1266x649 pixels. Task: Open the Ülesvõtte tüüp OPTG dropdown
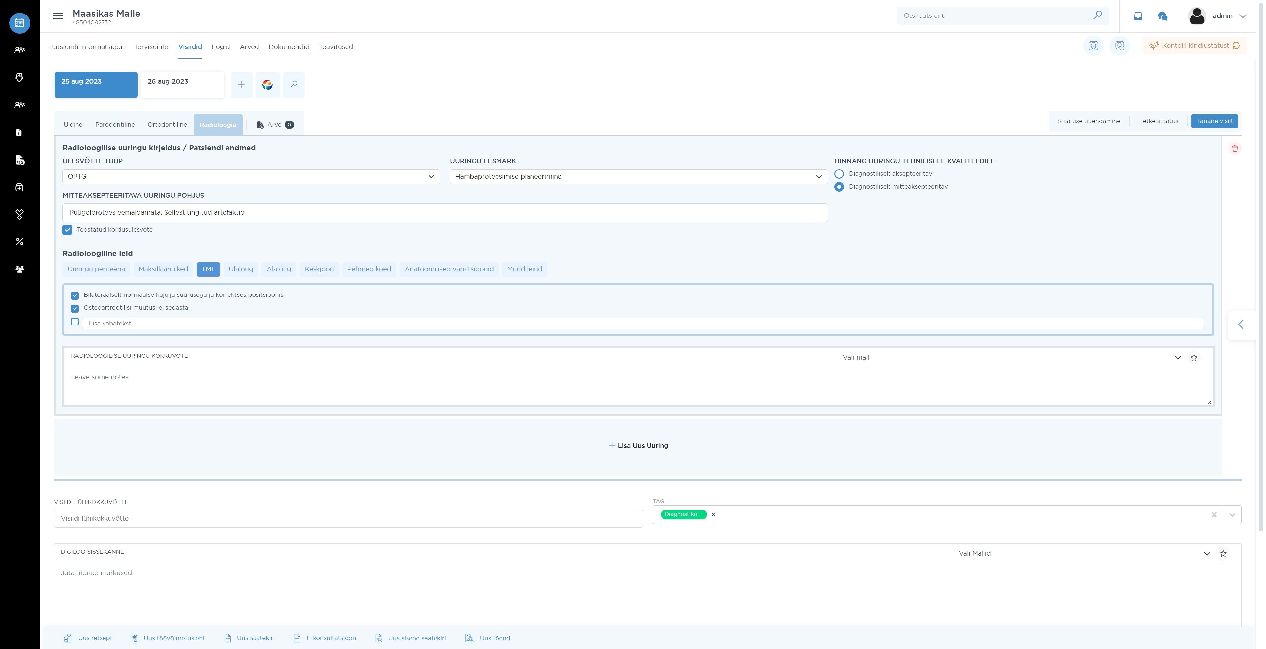click(251, 176)
